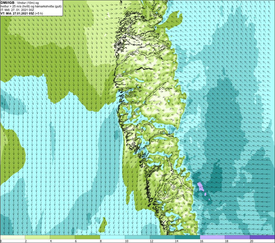Click the small green island near the map bottom
This screenshot has width=275, height=243.
click(103, 225)
